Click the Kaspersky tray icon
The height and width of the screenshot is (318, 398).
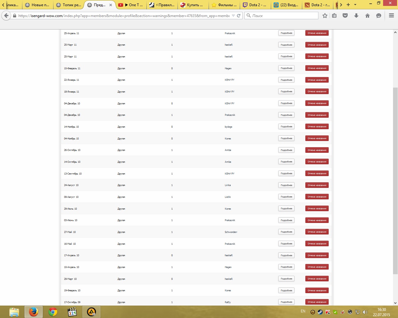pyautogui.click(x=328, y=312)
